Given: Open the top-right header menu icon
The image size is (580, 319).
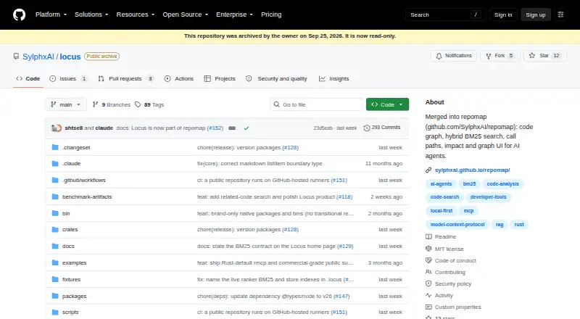Looking at the screenshot, I should 560,14.
